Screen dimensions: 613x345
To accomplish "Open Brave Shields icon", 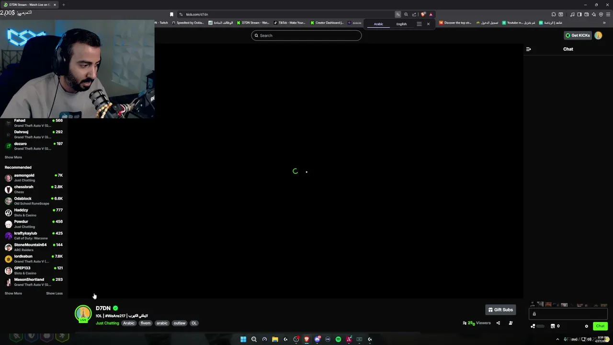I will [x=423, y=14].
